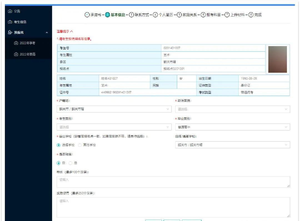Click the checkmark icon on 承诺书 step
The width and height of the screenshot is (300, 221).
tap(87, 14)
